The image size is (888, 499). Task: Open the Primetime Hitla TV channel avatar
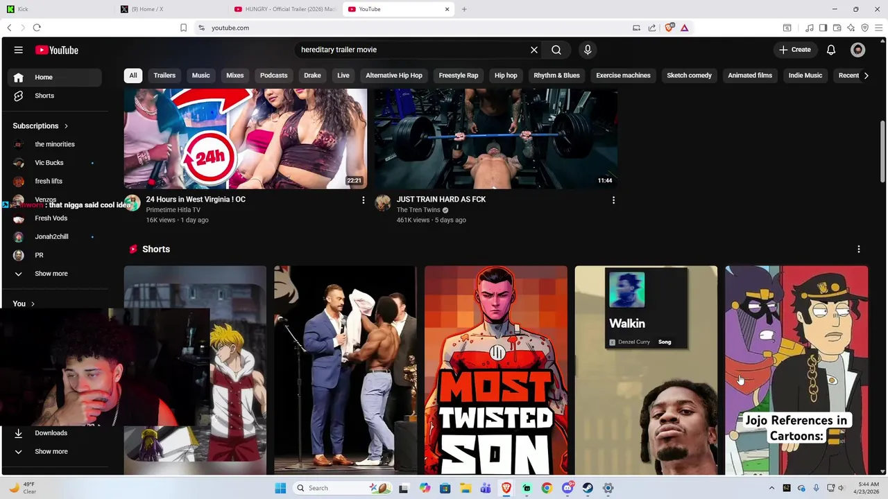coord(133,202)
